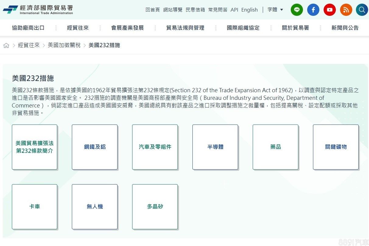The width and height of the screenshot is (369, 246).
Task: Open the RSS feed icon
Action: pyautogui.click(x=346, y=10)
